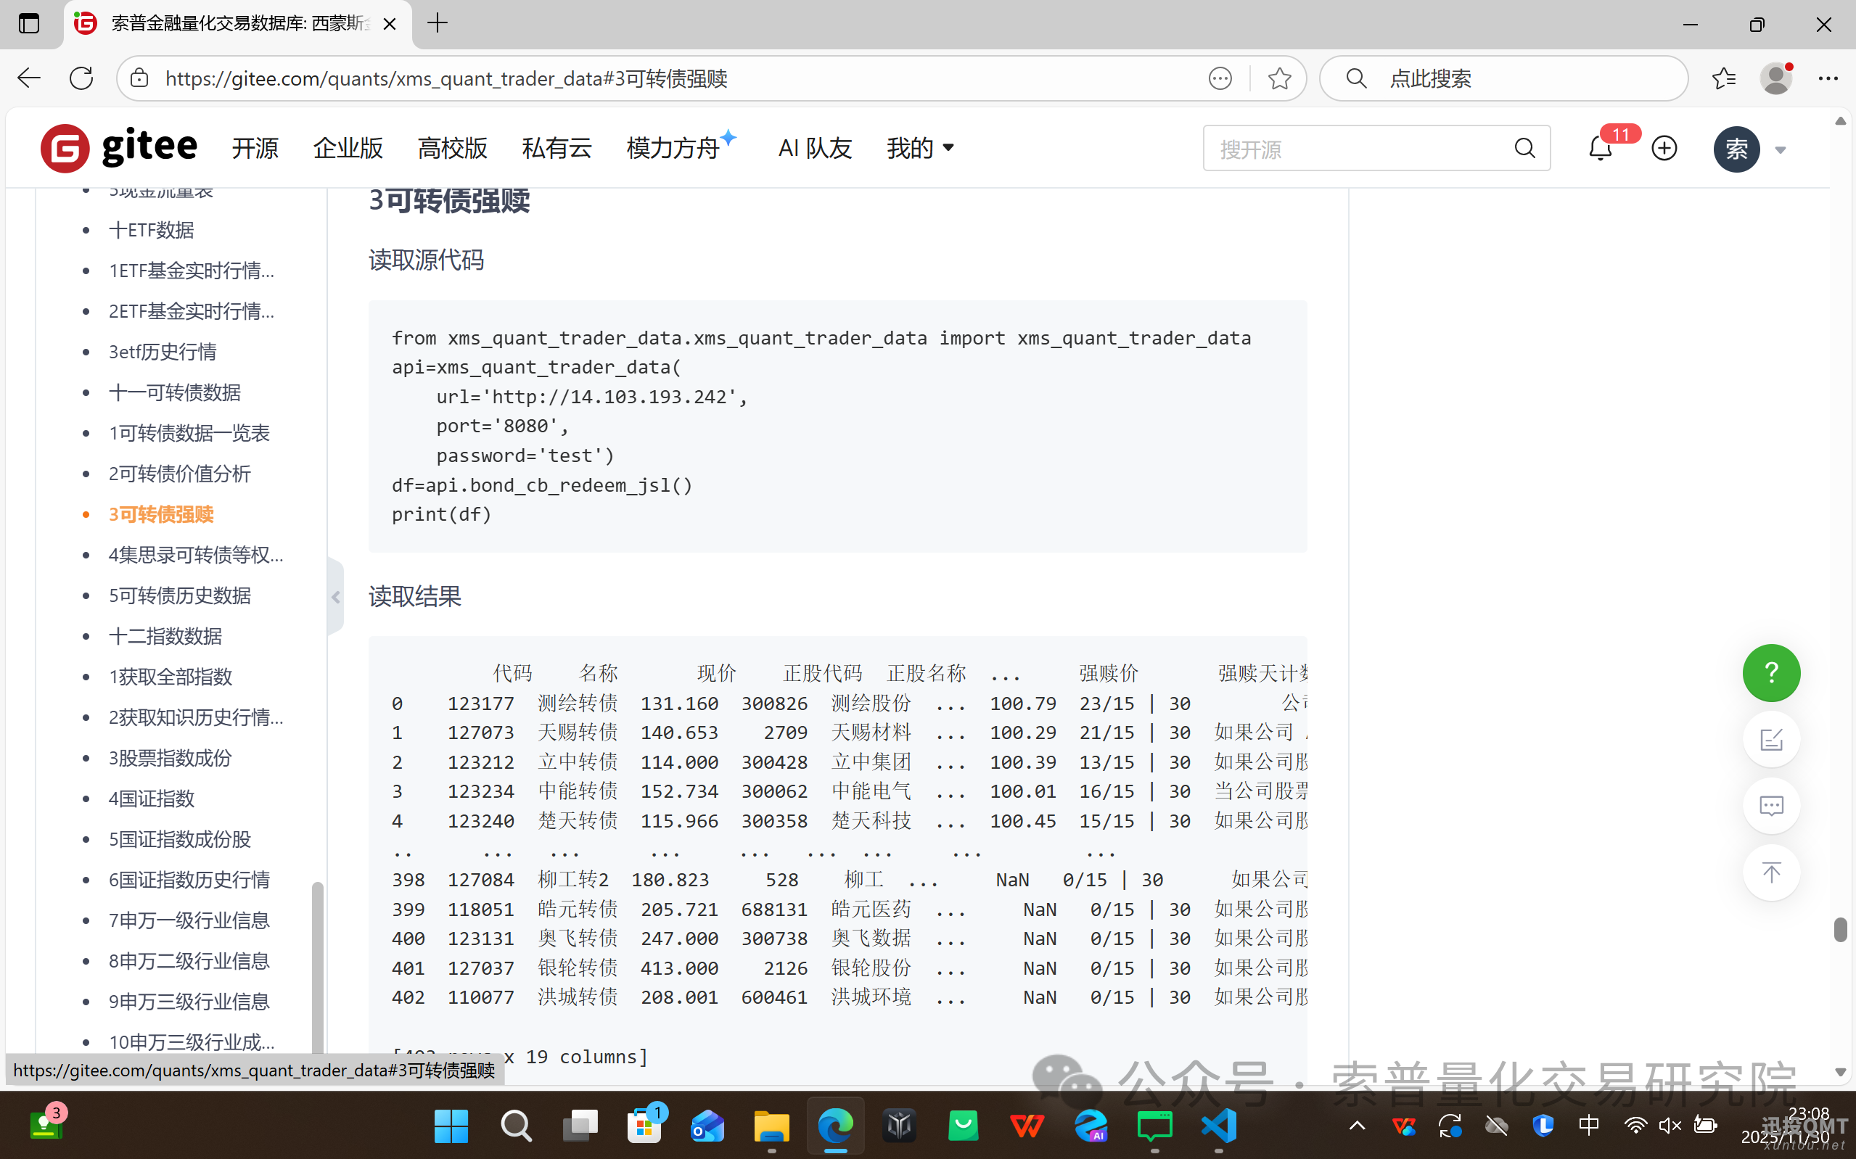Expand the 我的 navigation dropdown
This screenshot has width=1856, height=1159.
[919, 148]
